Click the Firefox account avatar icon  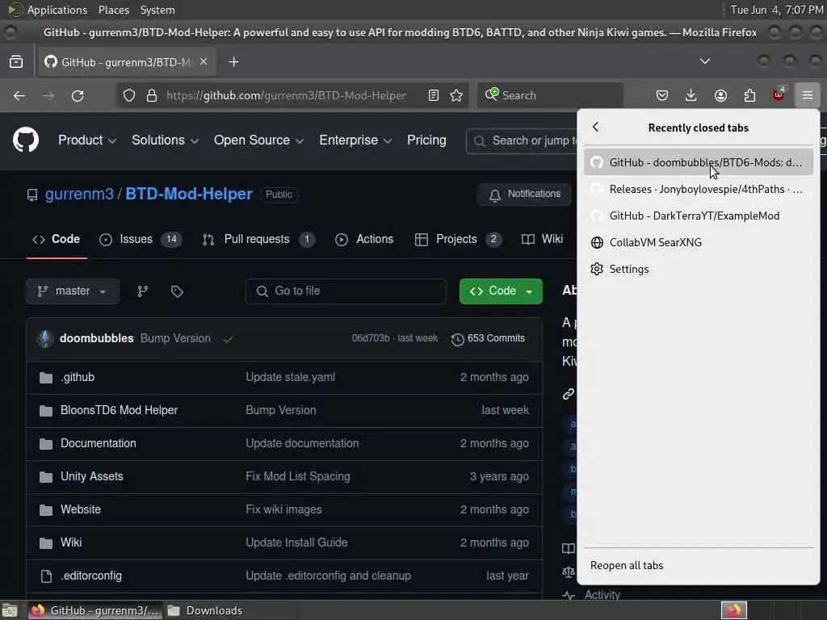click(x=720, y=95)
